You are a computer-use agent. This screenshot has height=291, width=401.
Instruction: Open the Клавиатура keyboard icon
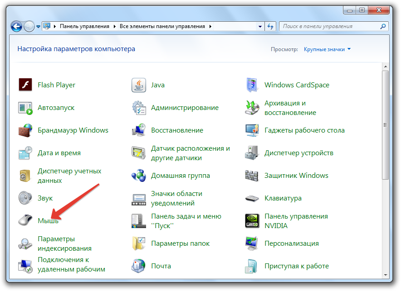pos(252,198)
